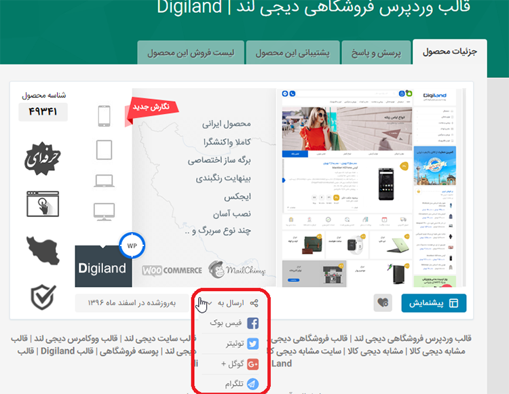Click the برگه ساز اختصاصی feature text
Screen dimensions: 509x394
point(219,160)
